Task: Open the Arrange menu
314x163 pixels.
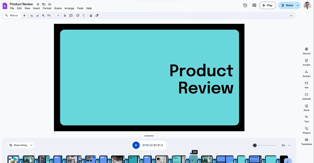Action: pos(69,8)
